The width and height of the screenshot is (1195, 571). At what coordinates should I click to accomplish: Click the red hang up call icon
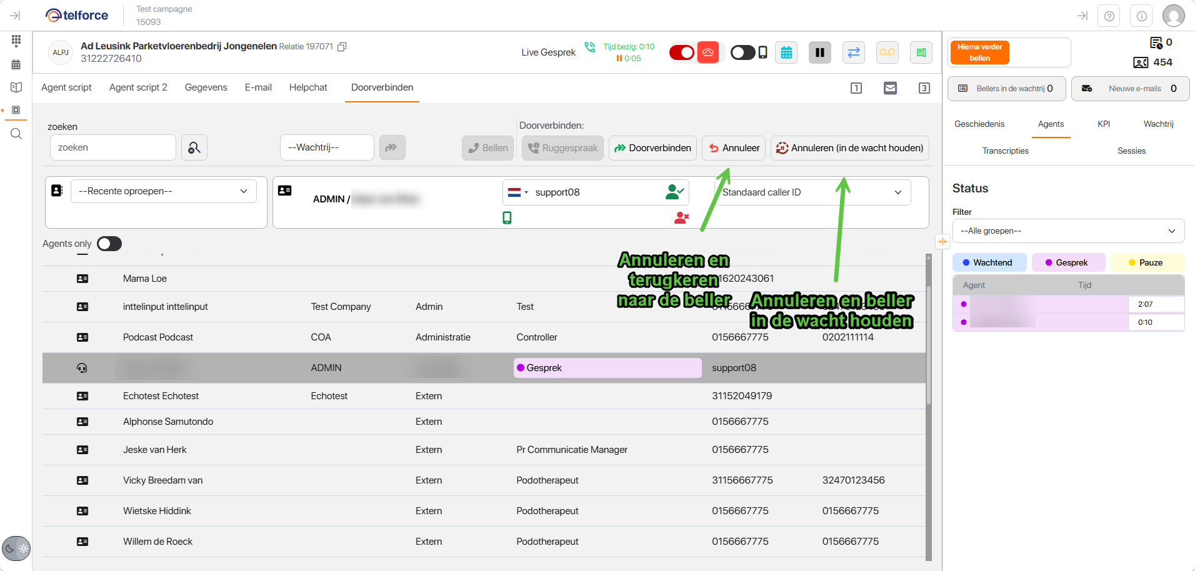coord(707,52)
